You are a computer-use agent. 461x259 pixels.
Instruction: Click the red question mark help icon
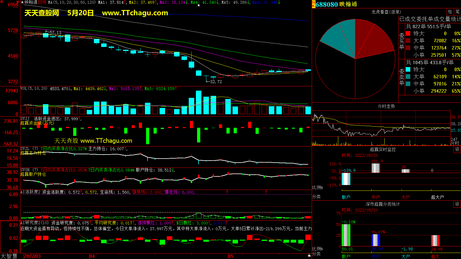pyautogui.click(x=18, y=2)
